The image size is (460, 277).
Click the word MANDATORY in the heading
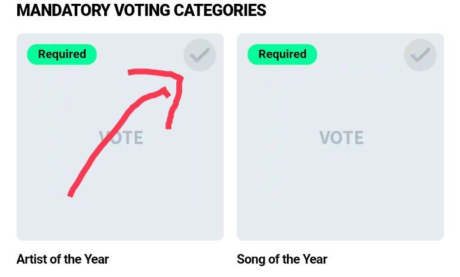pos(63,10)
